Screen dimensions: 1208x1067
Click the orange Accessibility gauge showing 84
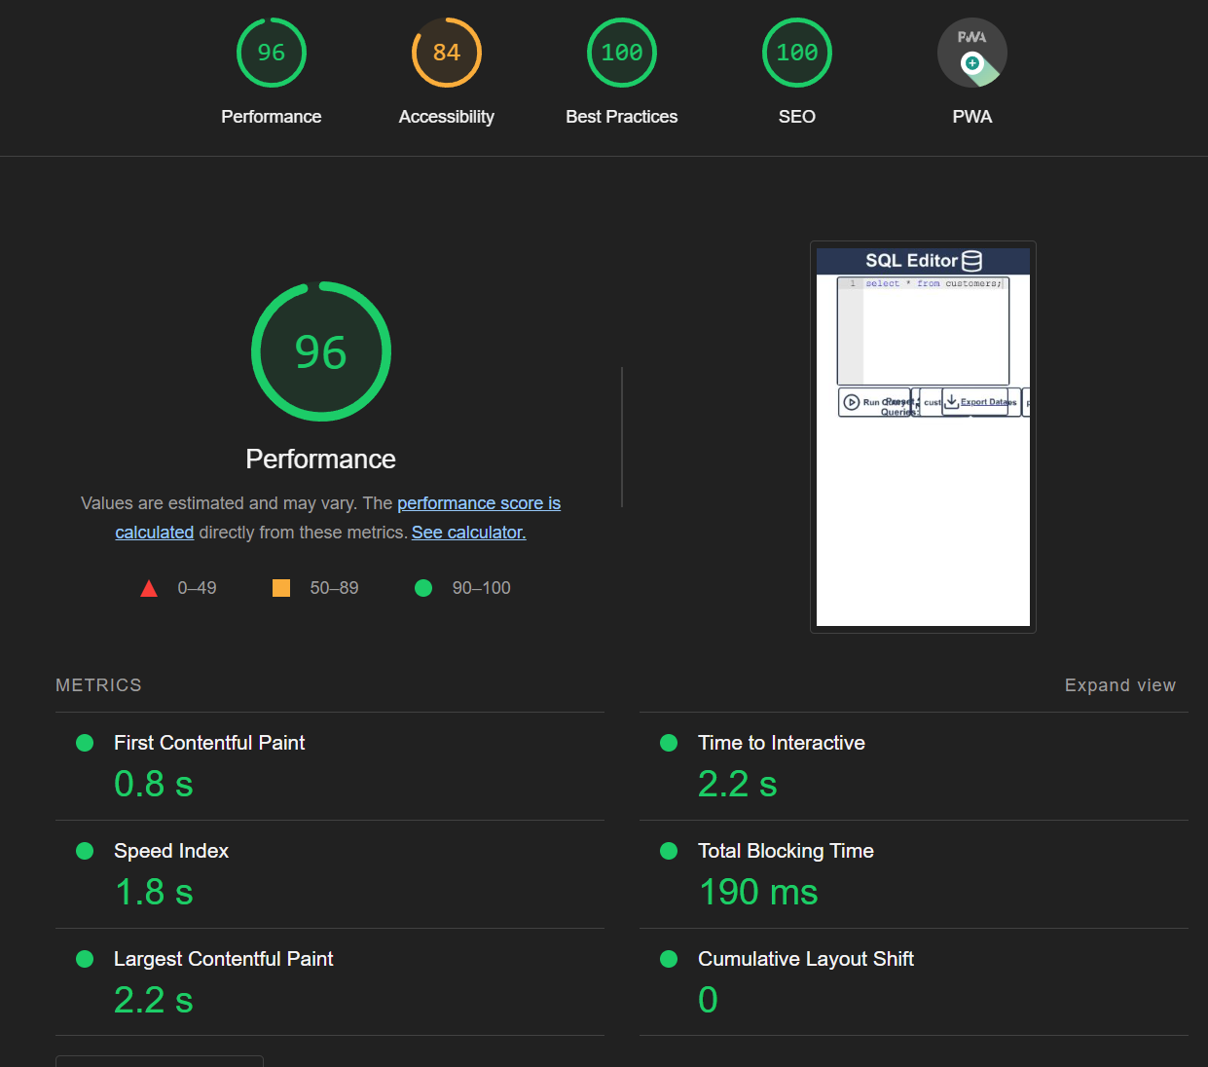point(446,53)
